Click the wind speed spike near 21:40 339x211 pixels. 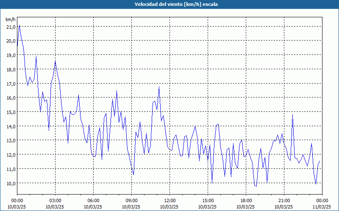pyautogui.click(x=292, y=114)
